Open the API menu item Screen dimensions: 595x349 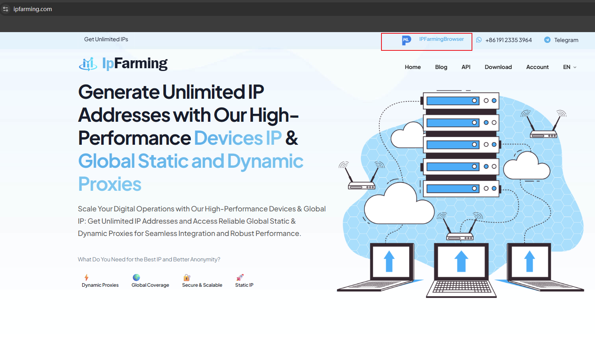pos(466,67)
